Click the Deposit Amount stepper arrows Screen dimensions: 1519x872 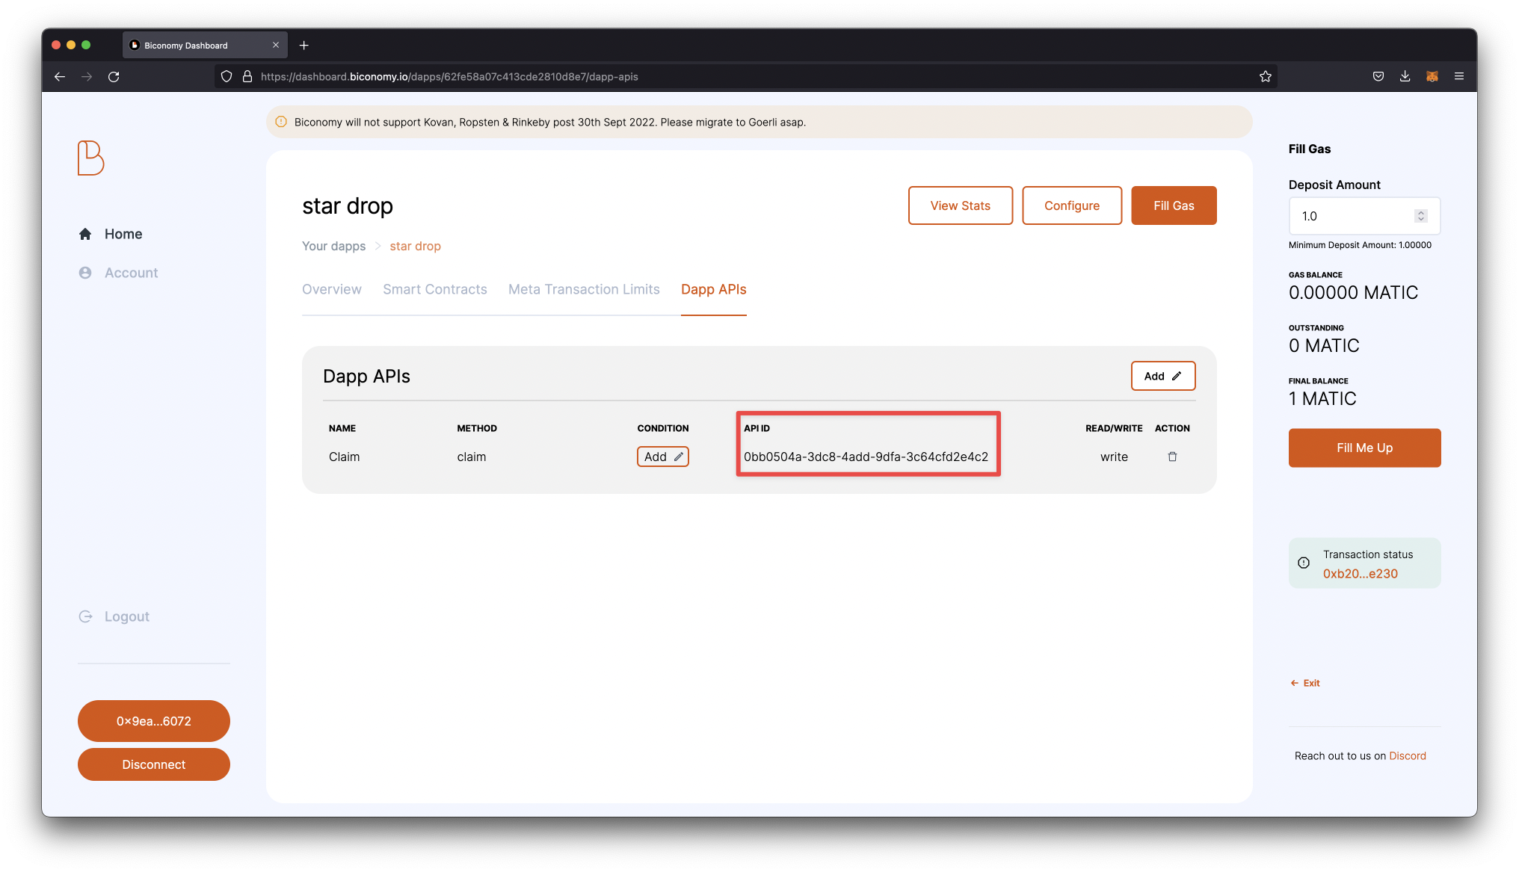pyautogui.click(x=1420, y=216)
